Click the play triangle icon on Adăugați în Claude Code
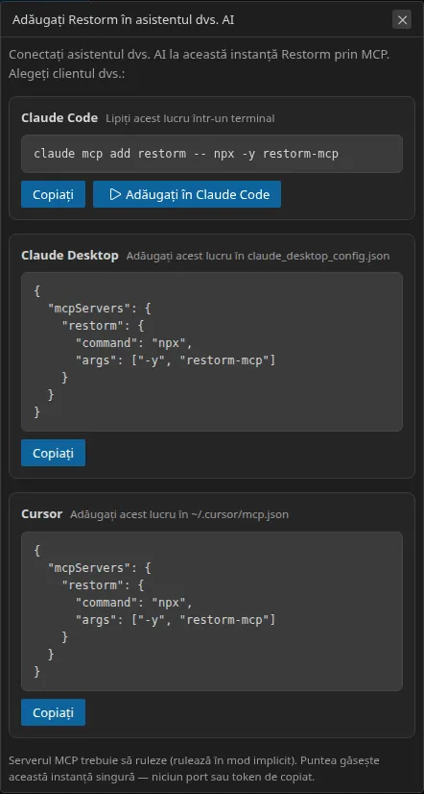The width and height of the screenshot is (424, 794). [x=115, y=194]
